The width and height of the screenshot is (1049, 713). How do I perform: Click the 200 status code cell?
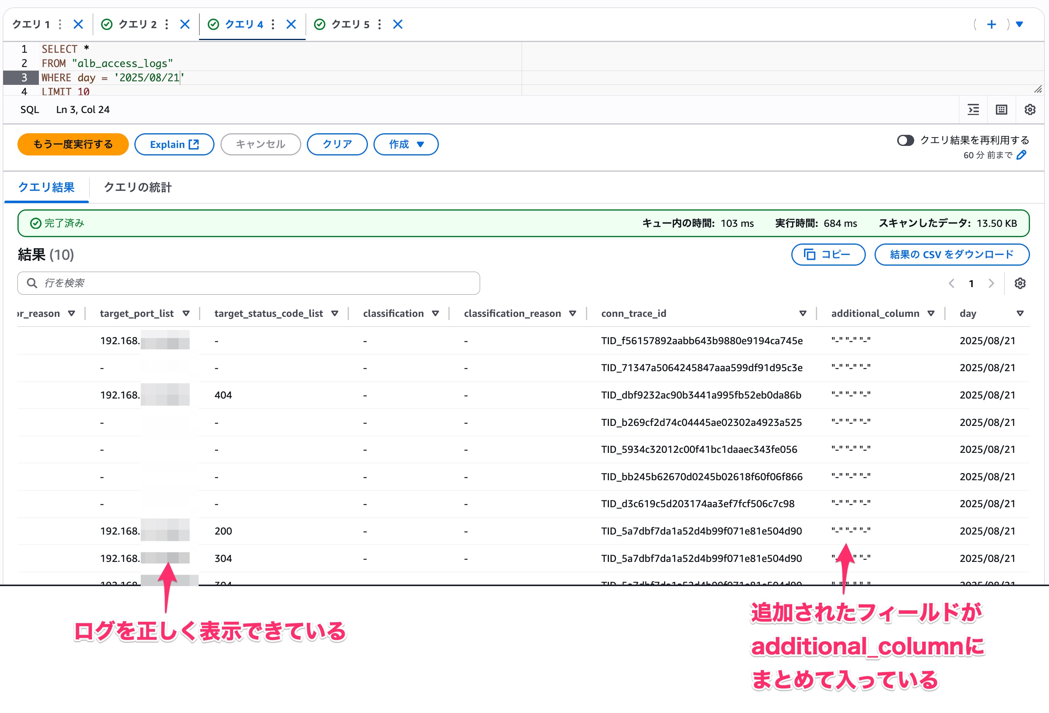[224, 531]
